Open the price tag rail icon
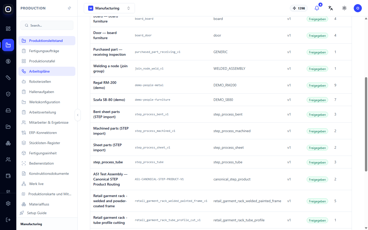This screenshot has height=230, width=368. coord(8,78)
